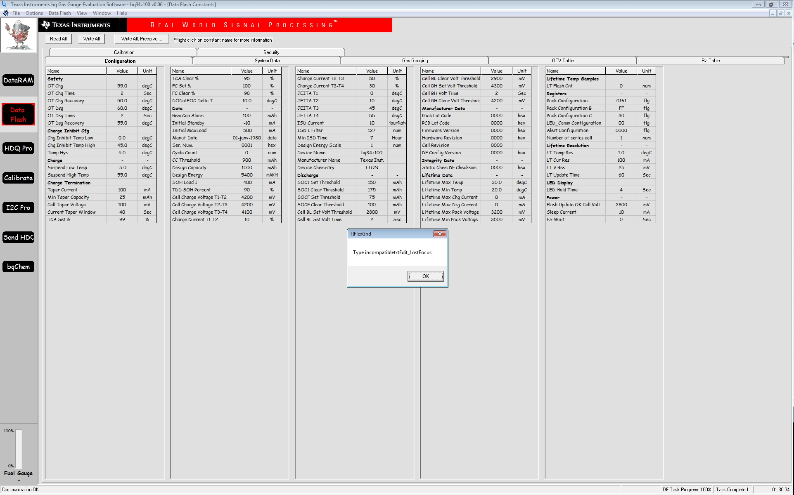Open the File menu
Image resolution: width=794 pixels, height=495 pixels.
point(16,13)
